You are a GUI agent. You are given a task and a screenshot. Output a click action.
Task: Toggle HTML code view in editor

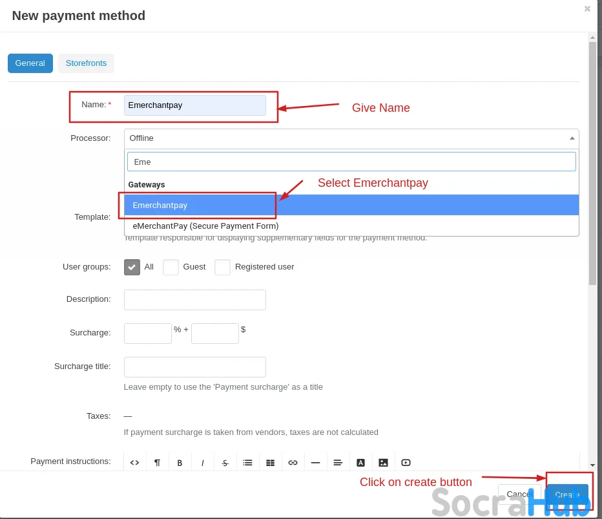point(134,462)
